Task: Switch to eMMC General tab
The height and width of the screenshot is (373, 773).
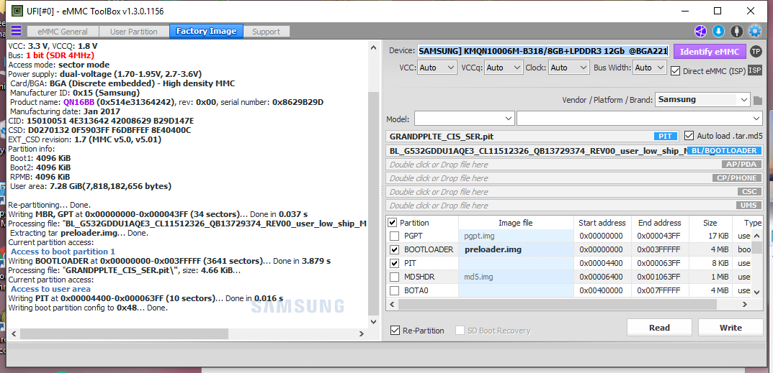Action: tap(63, 32)
